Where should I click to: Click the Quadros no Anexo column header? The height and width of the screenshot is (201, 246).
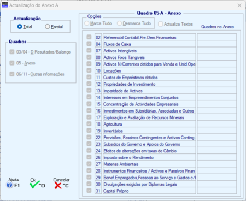[218, 27]
